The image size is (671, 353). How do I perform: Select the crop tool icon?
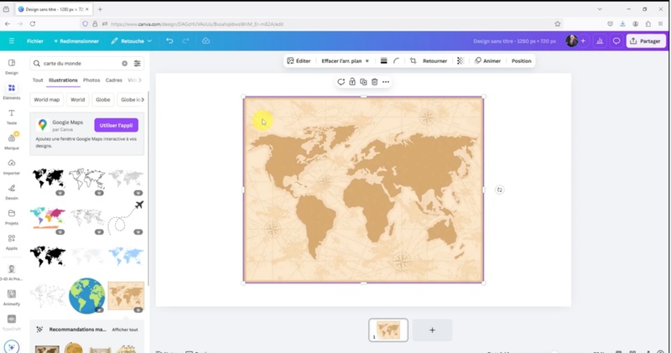[x=413, y=60]
